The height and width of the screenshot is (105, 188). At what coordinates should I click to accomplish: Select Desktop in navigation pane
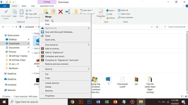point(13,39)
